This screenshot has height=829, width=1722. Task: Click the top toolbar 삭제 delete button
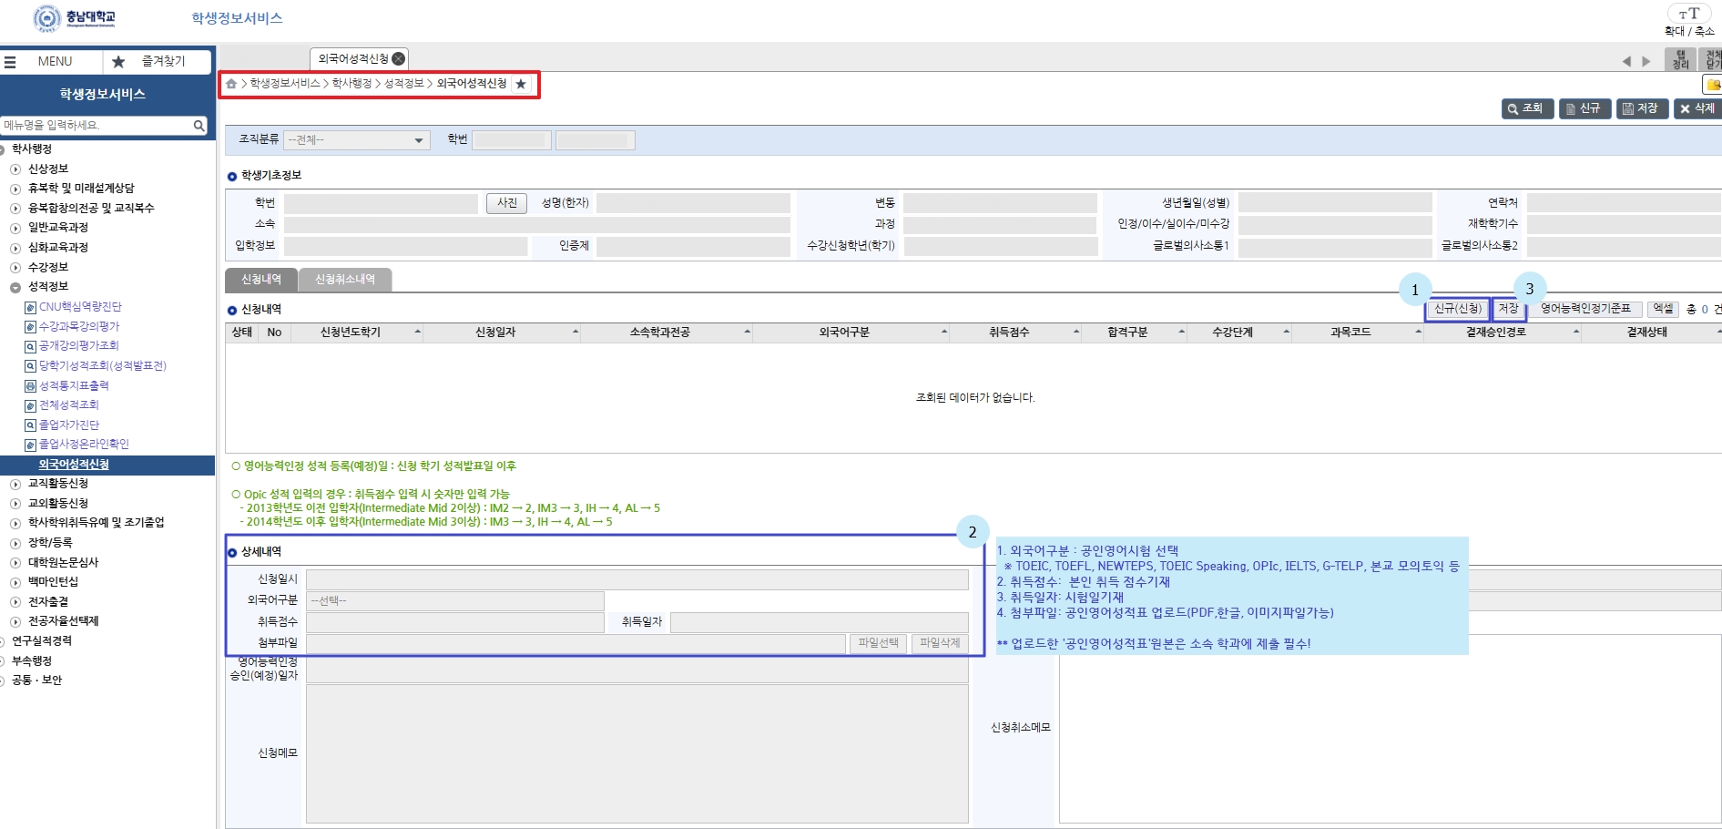(1697, 108)
